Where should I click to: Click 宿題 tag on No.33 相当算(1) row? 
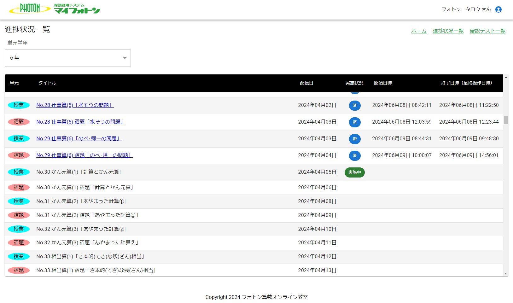pos(19,270)
